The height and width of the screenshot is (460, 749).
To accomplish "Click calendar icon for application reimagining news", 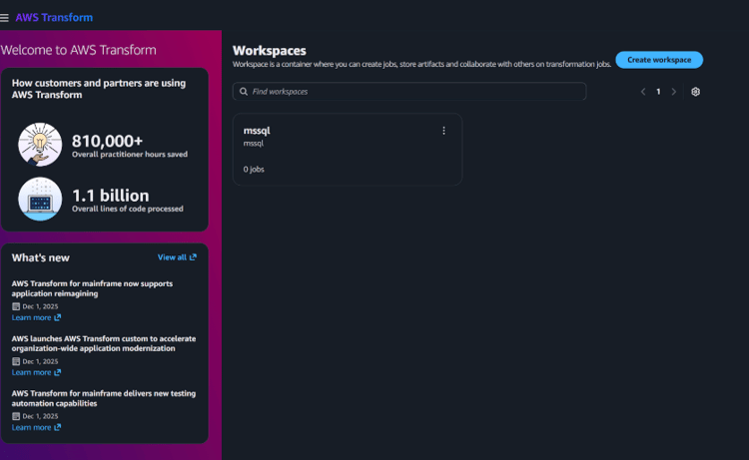I will 16,306.
